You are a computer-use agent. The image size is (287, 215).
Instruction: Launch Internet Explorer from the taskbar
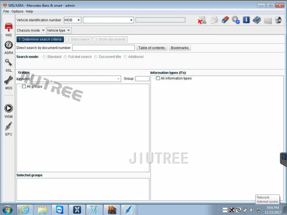(x=25, y=210)
